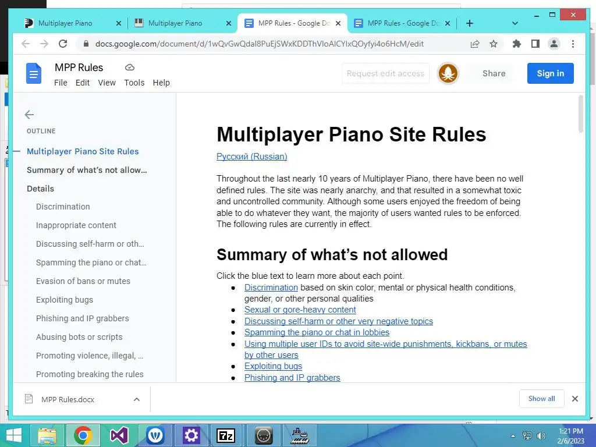Open the Russian translation link
This screenshot has width=596, height=447.
[x=251, y=157]
